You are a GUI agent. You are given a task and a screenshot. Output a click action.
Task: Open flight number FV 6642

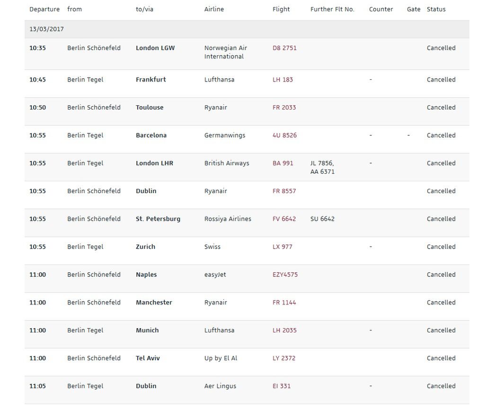click(x=284, y=219)
